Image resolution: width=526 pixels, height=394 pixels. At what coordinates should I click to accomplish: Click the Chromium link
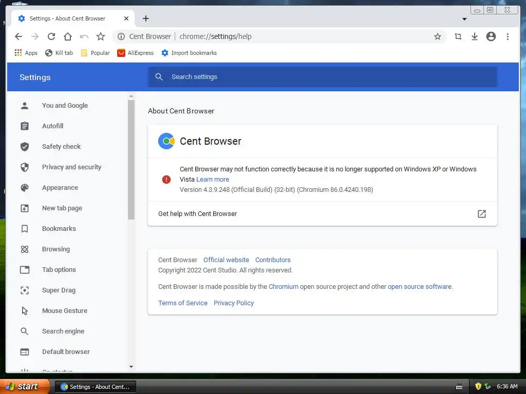click(284, 286)
